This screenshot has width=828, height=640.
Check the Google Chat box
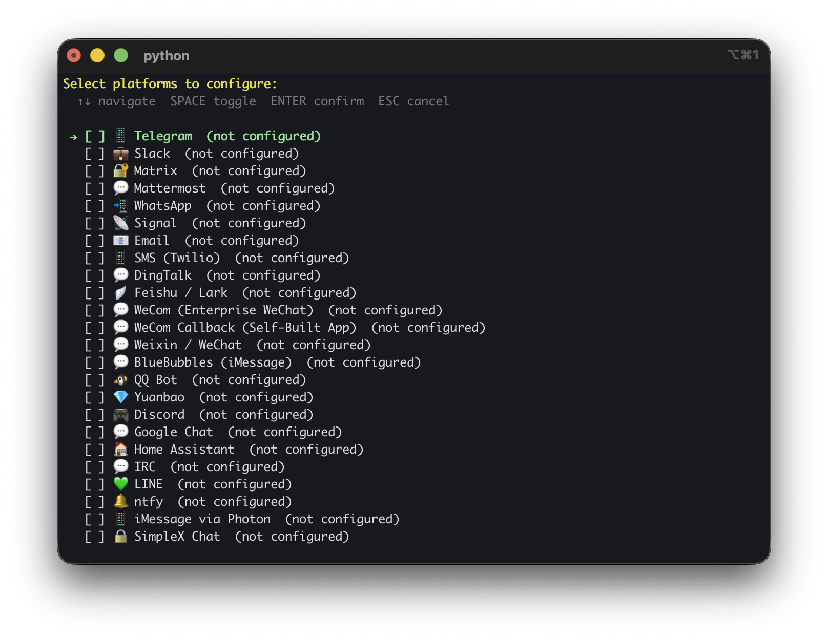click(95, 432)
